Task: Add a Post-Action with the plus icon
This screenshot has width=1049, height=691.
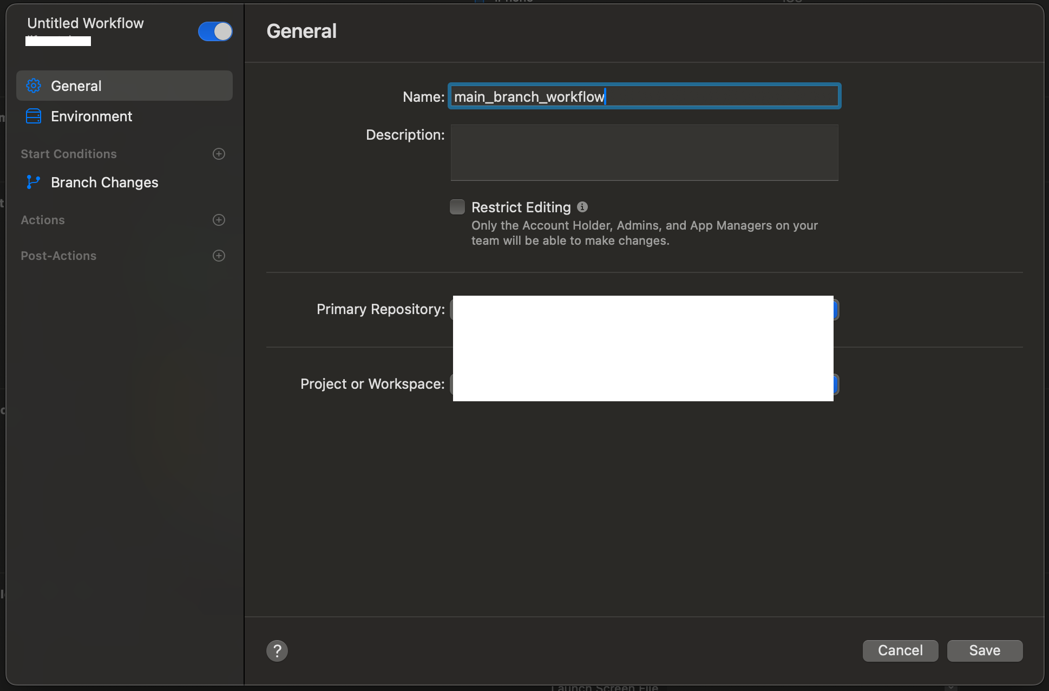Action: (219, 256)
